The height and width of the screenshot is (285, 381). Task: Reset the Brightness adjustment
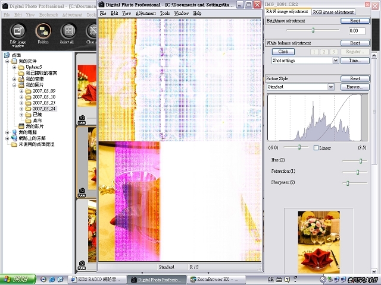(x=355, y=21)
